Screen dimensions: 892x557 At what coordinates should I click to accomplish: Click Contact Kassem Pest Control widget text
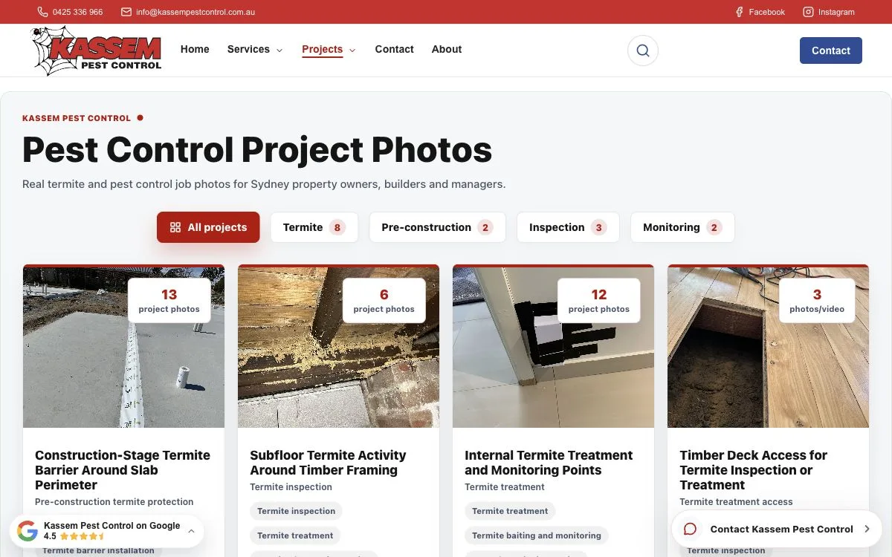(782, 529)
